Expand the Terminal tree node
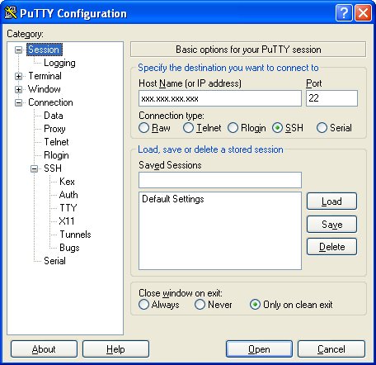The image size is (376, 365). pos(18,76)
